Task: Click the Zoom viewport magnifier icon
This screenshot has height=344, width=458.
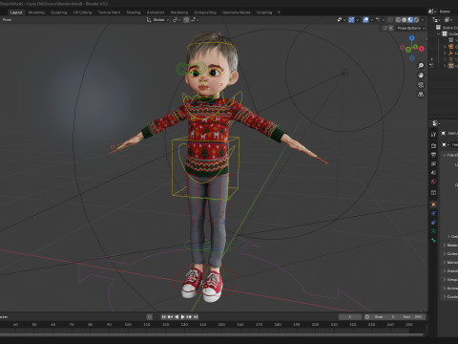Action: click(x=421, y=66)
